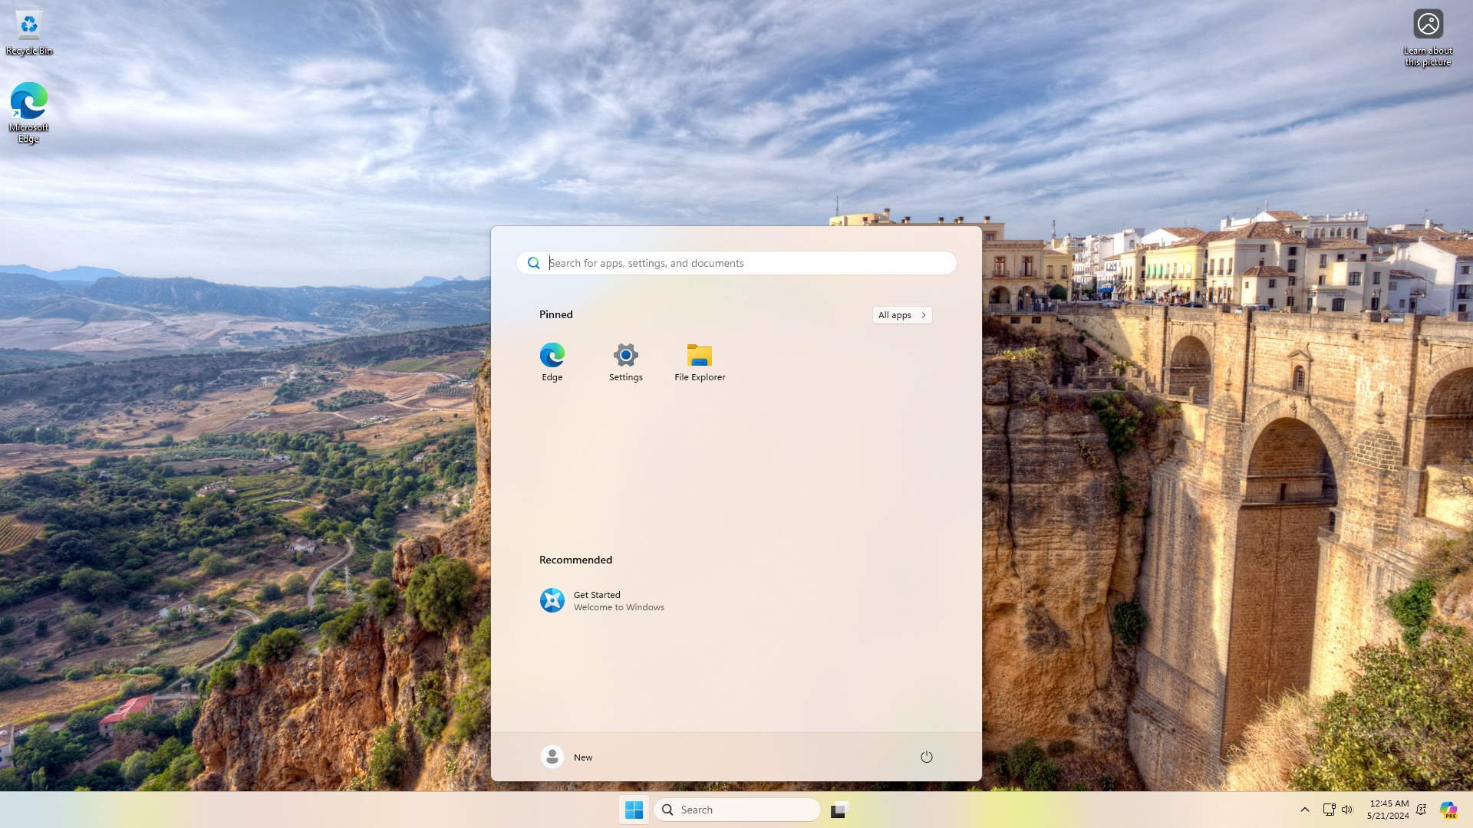Screen dimensions: 1473x828
Task: Click the network status icon
Action: [x=1329, y=810]
